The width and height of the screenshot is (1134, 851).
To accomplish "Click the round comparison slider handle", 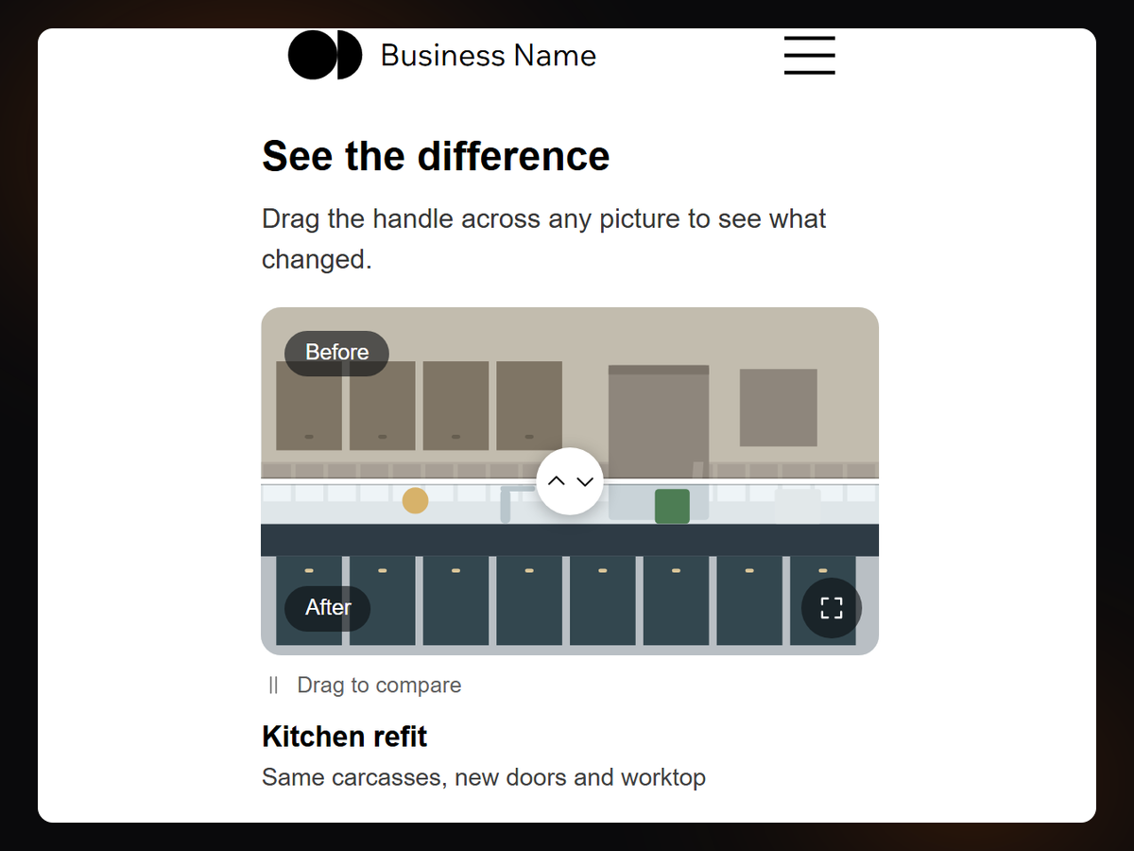I will pyautogui.click(x=570, y=481).
